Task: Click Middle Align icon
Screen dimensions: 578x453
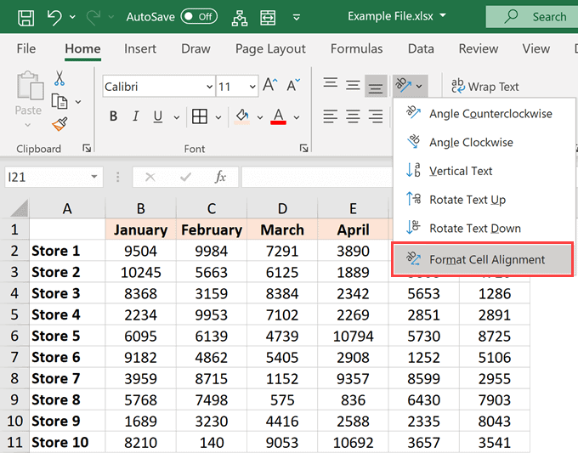Action: (x=353, y=86)
